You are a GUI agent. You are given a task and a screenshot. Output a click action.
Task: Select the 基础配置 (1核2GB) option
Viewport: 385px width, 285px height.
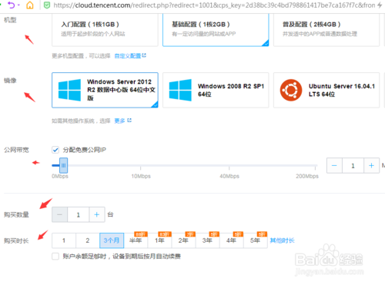[x=216, y=29]
